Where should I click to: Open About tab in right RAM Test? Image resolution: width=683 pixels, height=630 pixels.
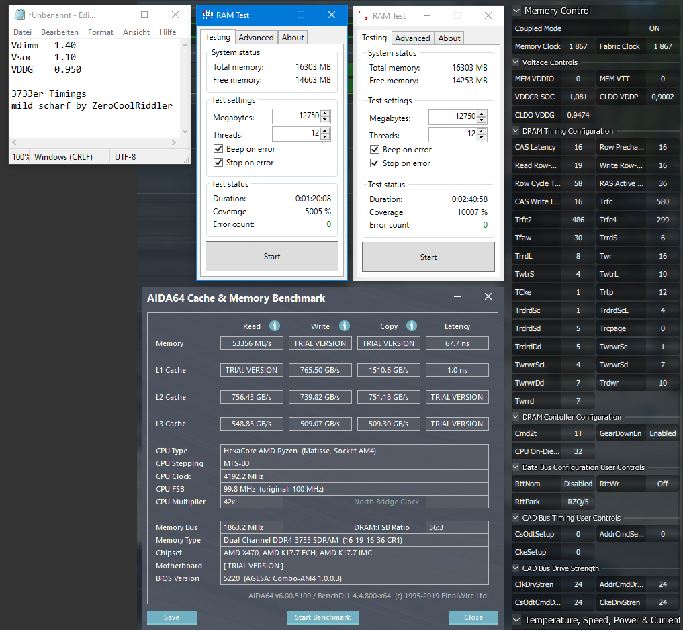tap(449, 38)
